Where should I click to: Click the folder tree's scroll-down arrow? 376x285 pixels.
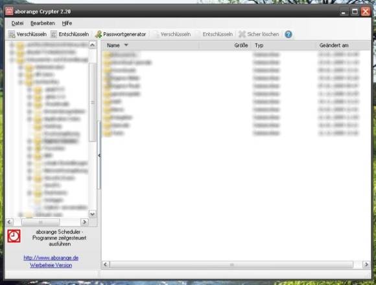click(93, 214)
